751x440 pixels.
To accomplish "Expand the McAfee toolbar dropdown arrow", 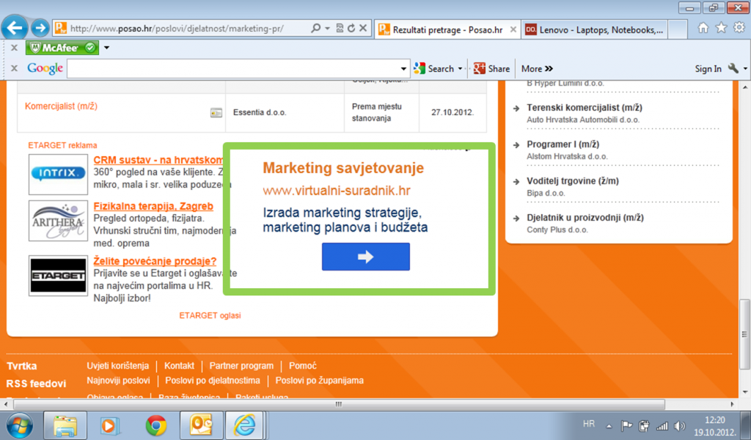I will [106, 48].
